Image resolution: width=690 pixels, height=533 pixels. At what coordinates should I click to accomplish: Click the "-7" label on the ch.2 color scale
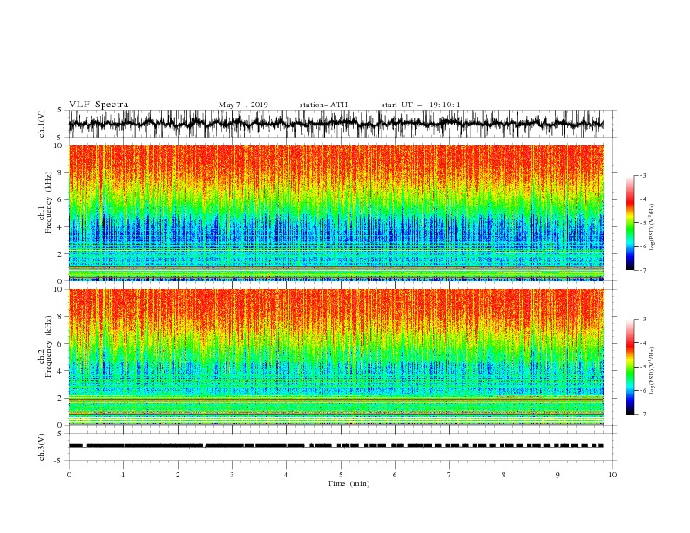tap(643, 415)
